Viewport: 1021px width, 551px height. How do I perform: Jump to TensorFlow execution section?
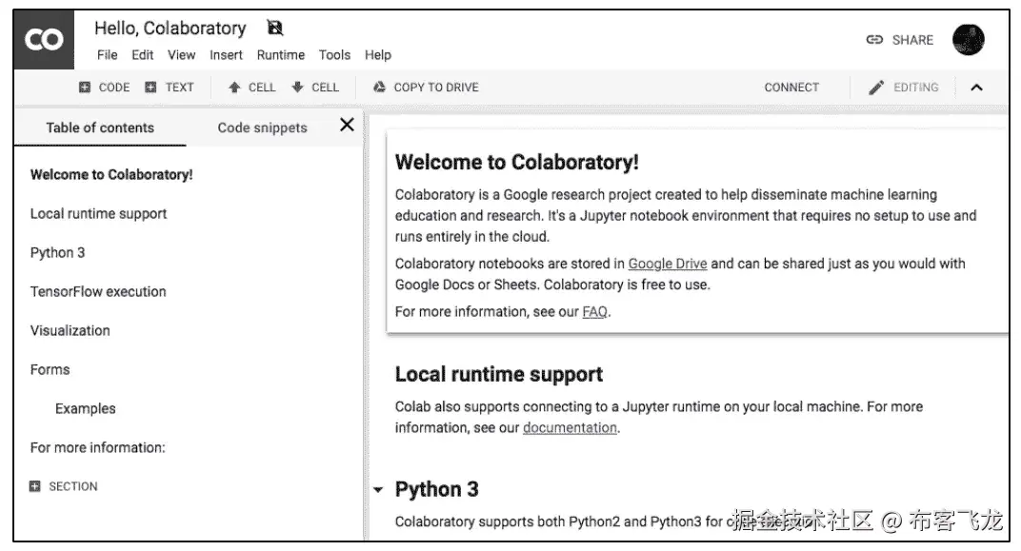(x=98, y=291)
